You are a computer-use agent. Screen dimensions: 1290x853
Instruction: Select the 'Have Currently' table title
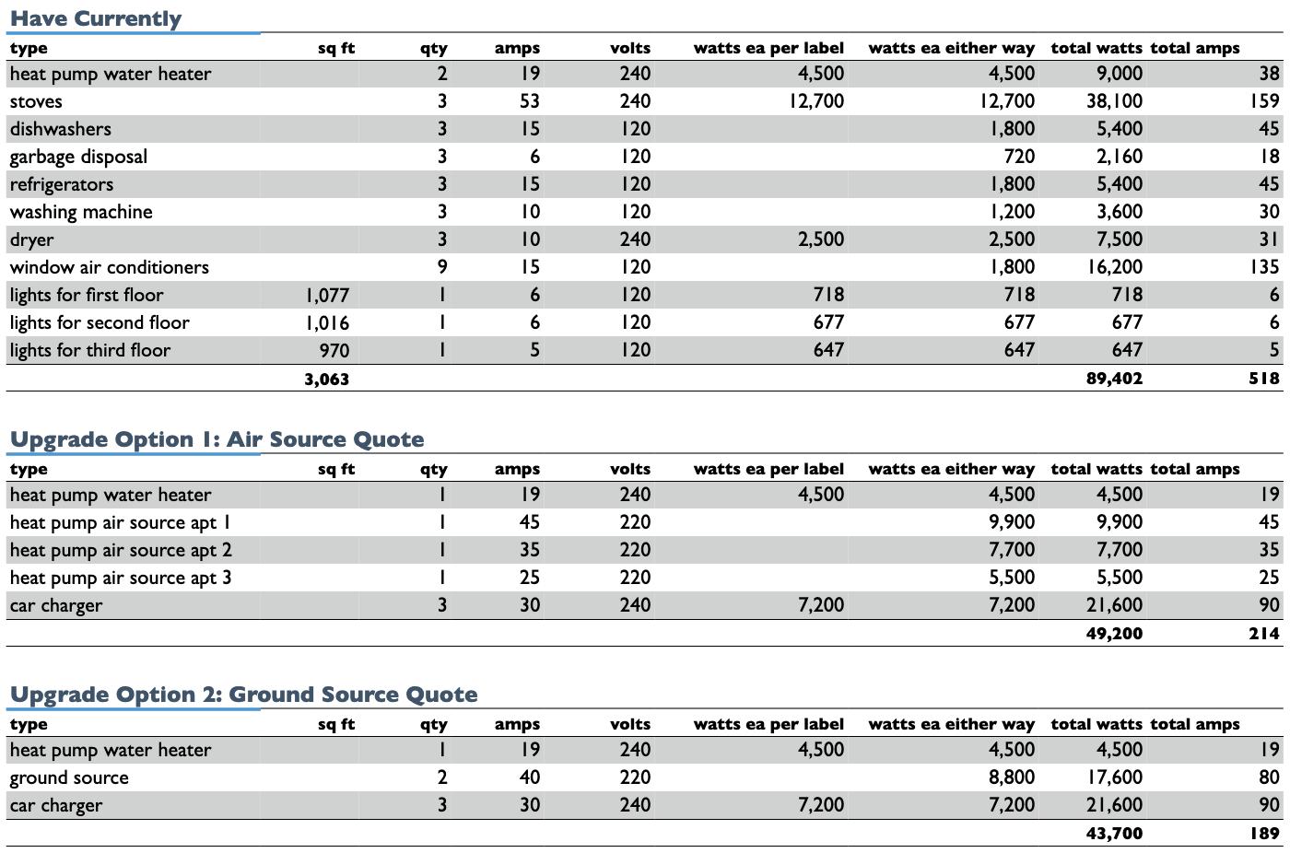[95, 18]
